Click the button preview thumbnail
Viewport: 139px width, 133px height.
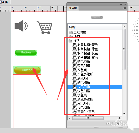(97, 17)
